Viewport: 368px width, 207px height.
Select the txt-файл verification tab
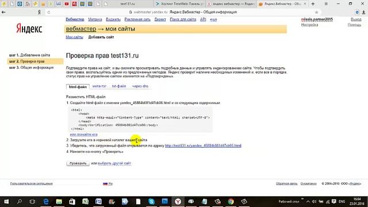pyautogui.click(x=119, y=86)
